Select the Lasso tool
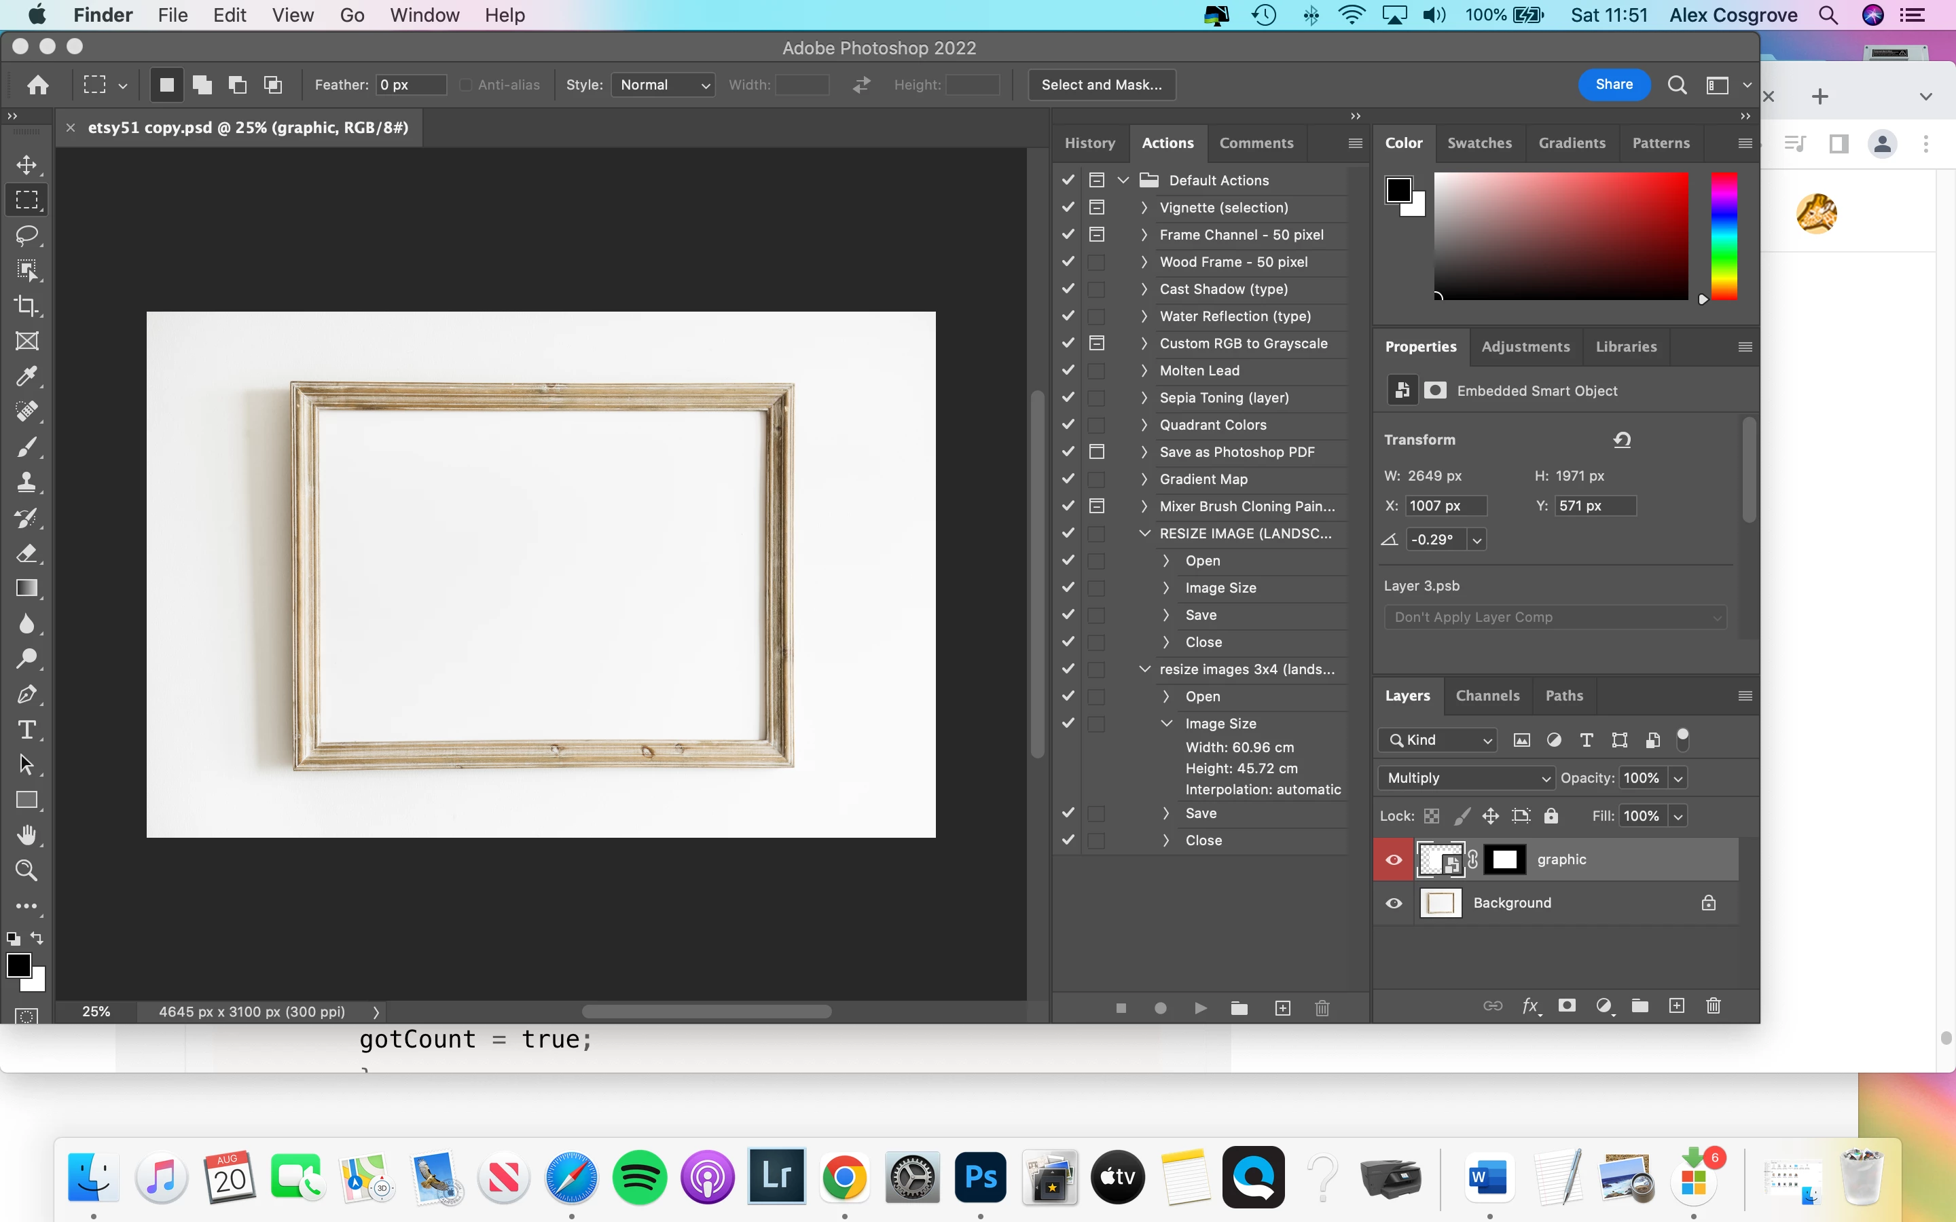 click(26, 235)
